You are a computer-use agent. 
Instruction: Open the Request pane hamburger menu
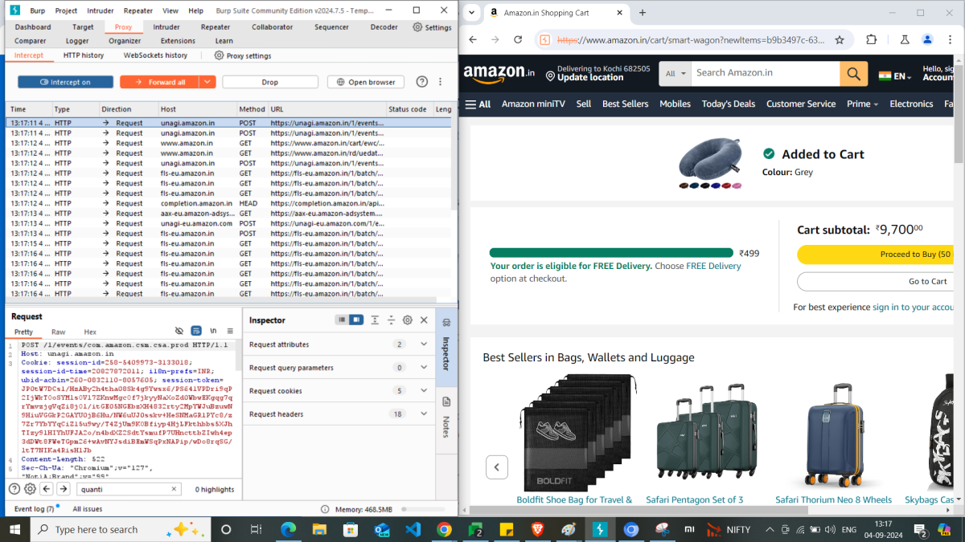point(230,331)
